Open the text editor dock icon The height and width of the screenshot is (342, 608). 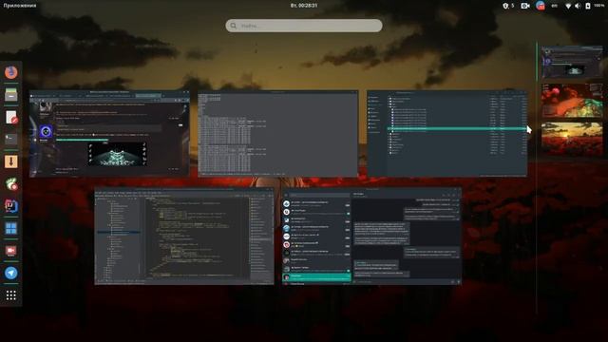10,117
